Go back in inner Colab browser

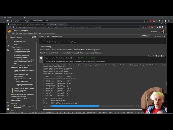8,27
